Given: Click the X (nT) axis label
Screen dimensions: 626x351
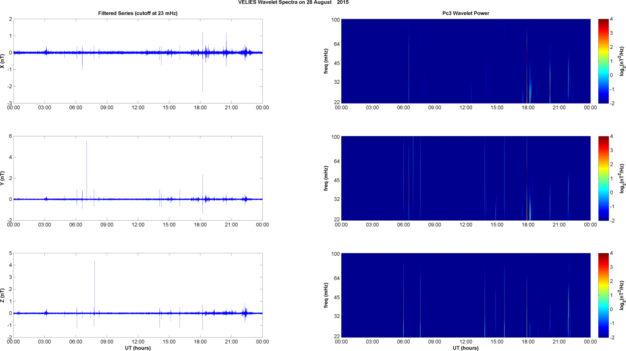Looking at the screenshot, I should coord(3,61).
